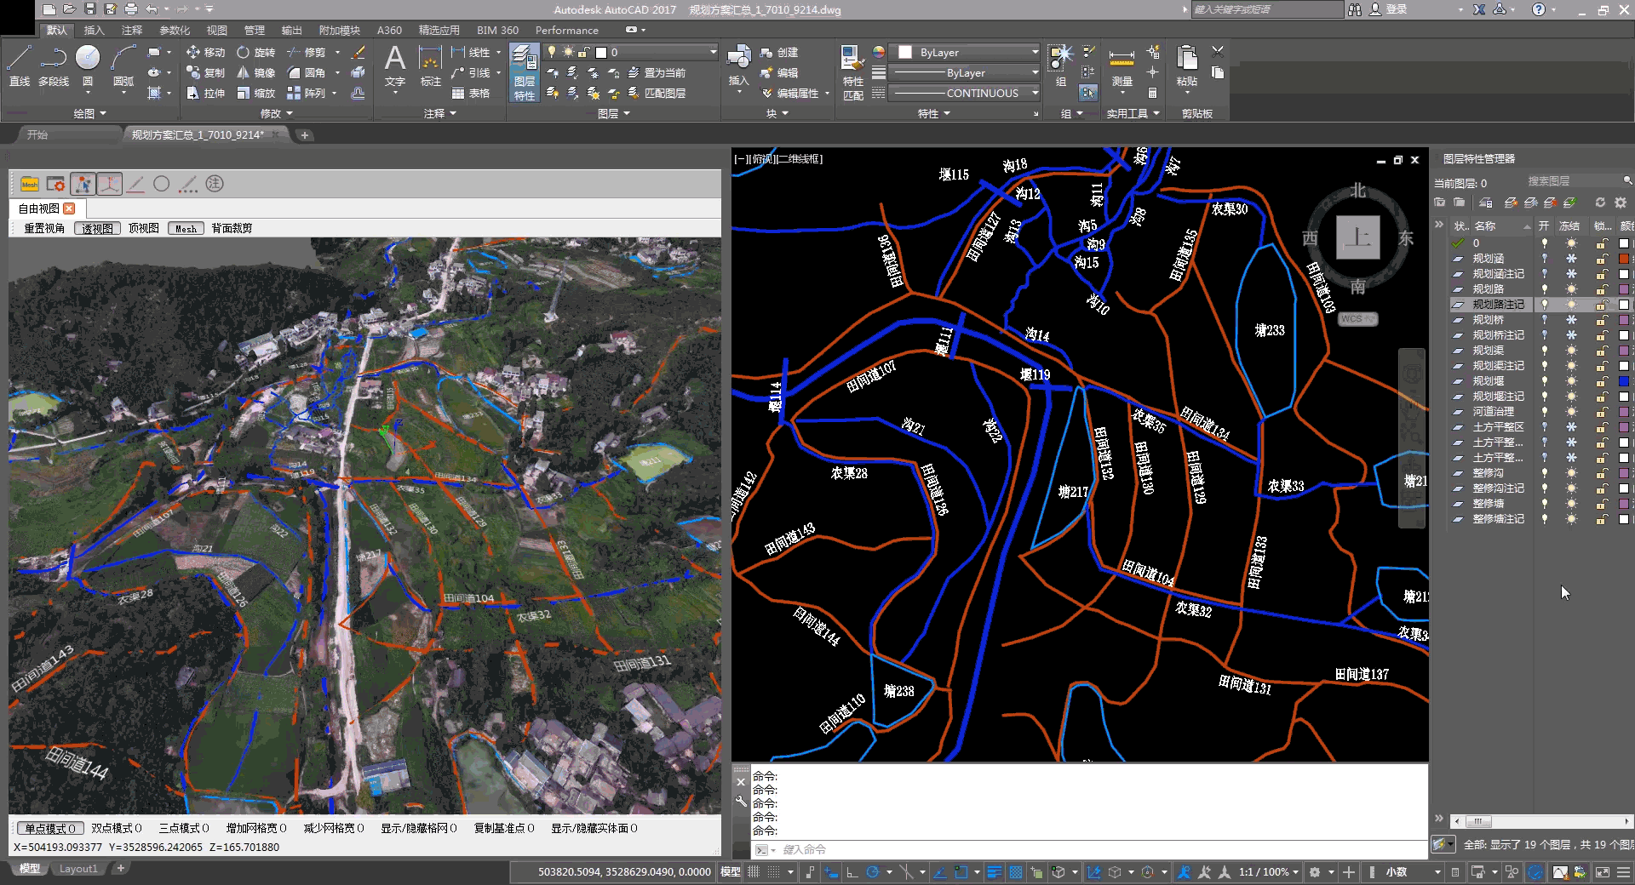Choose the 多段线 polyline tool
This screenshot has width=1635, height=885.
[x=54, y=66]
